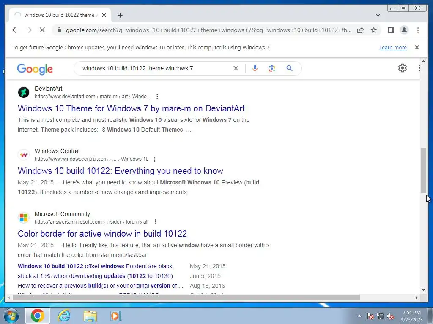
Task: Open 'How to recover a previous build' sublink
Action: [x=100, y=286]
